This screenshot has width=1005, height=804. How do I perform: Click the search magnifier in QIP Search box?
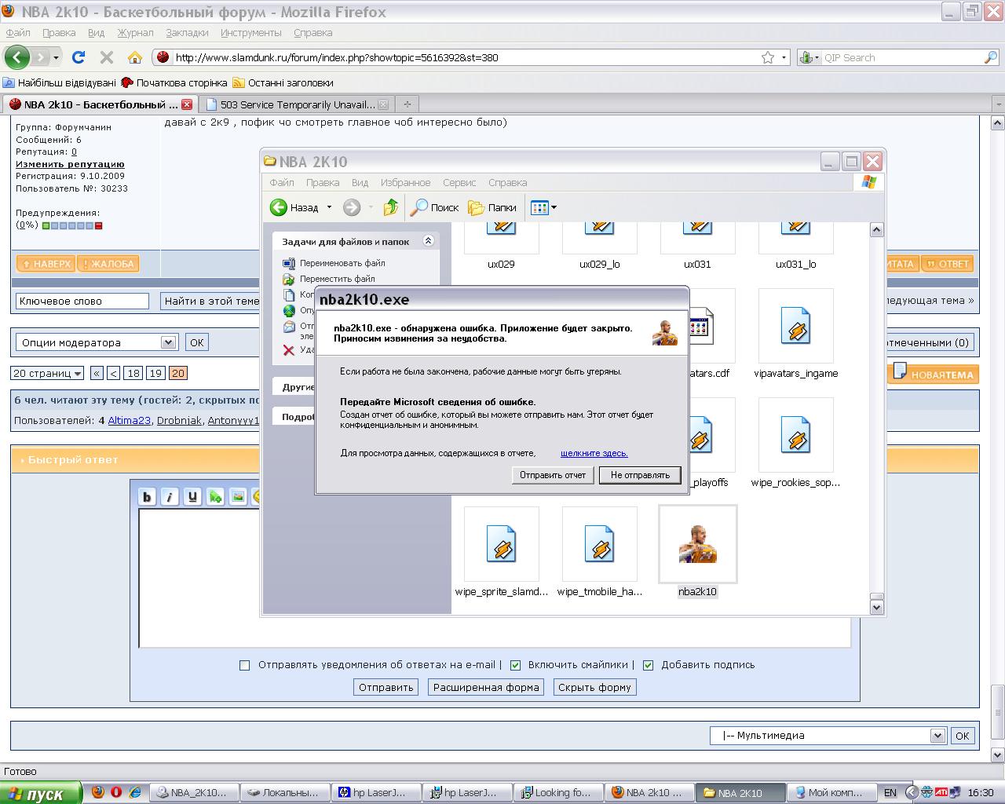point(990,57)
